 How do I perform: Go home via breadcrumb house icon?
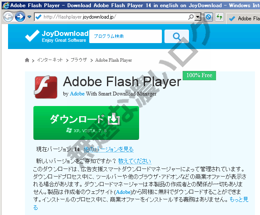pos(27,60)
